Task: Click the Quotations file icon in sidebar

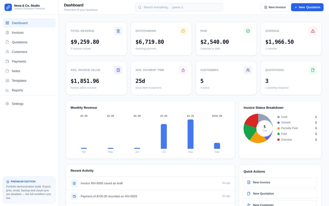Action: coord(7,42)
